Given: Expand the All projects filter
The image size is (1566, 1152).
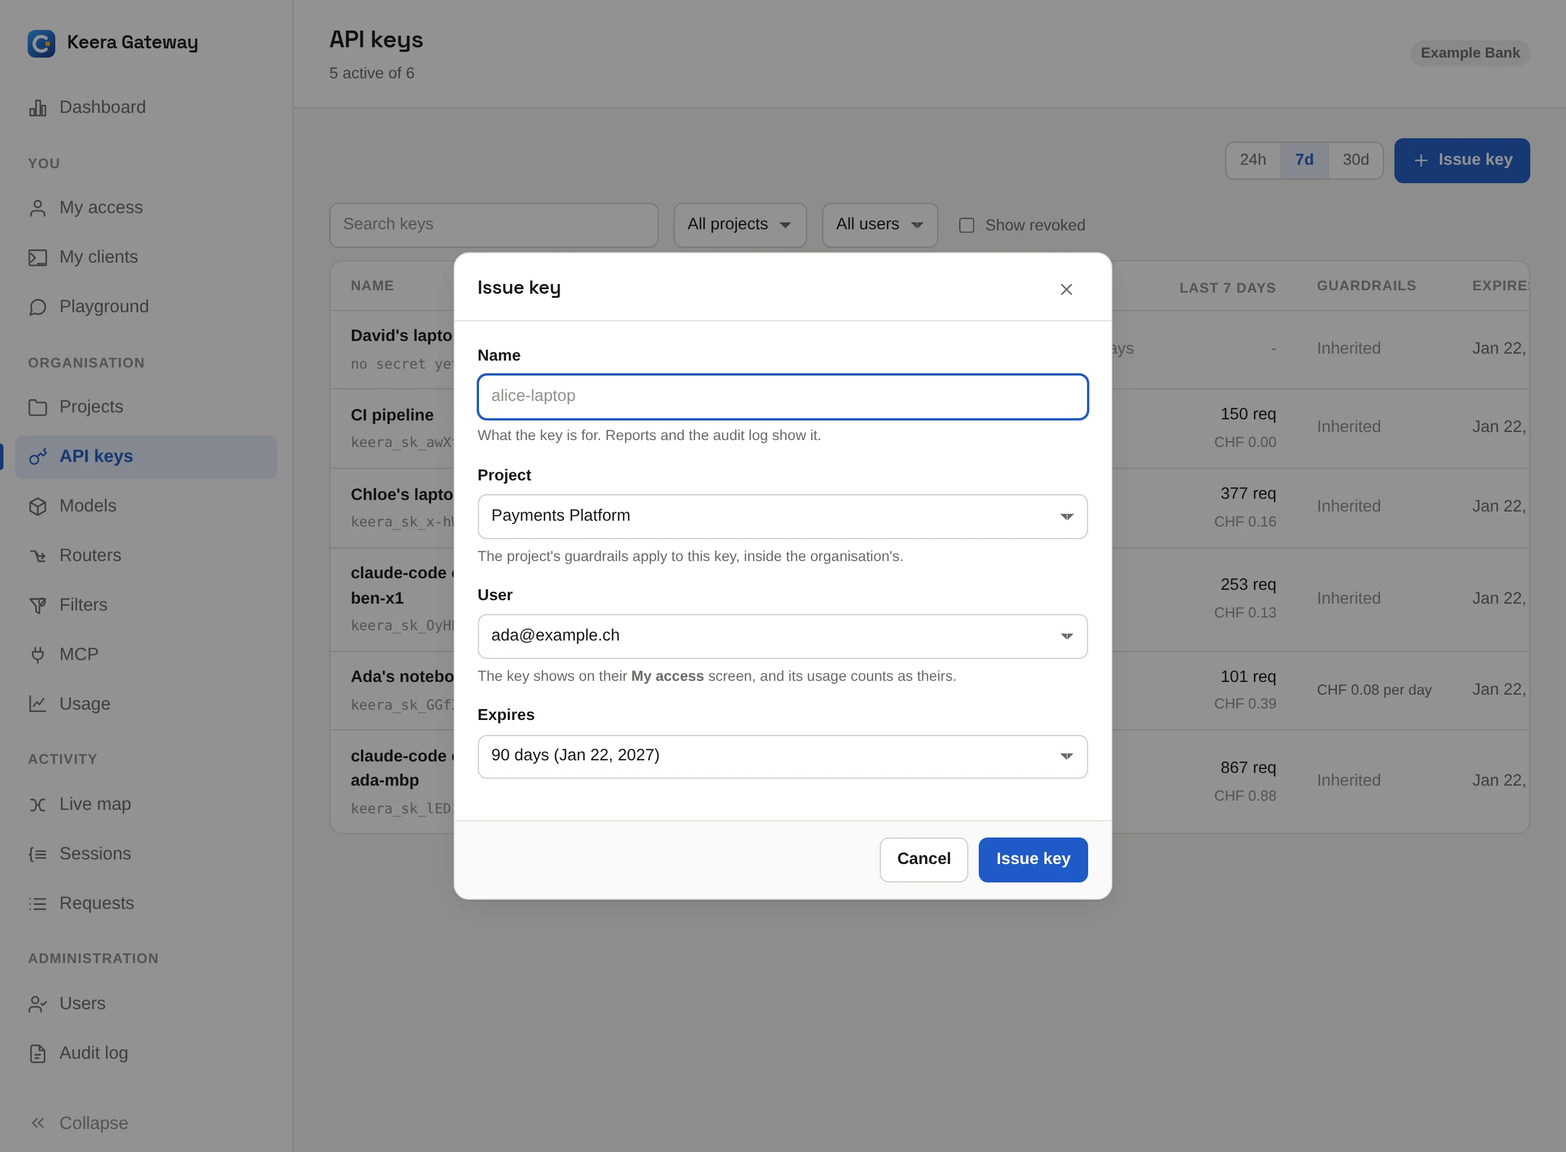Looking at the screenshot, I should click(x=740, y=225).
